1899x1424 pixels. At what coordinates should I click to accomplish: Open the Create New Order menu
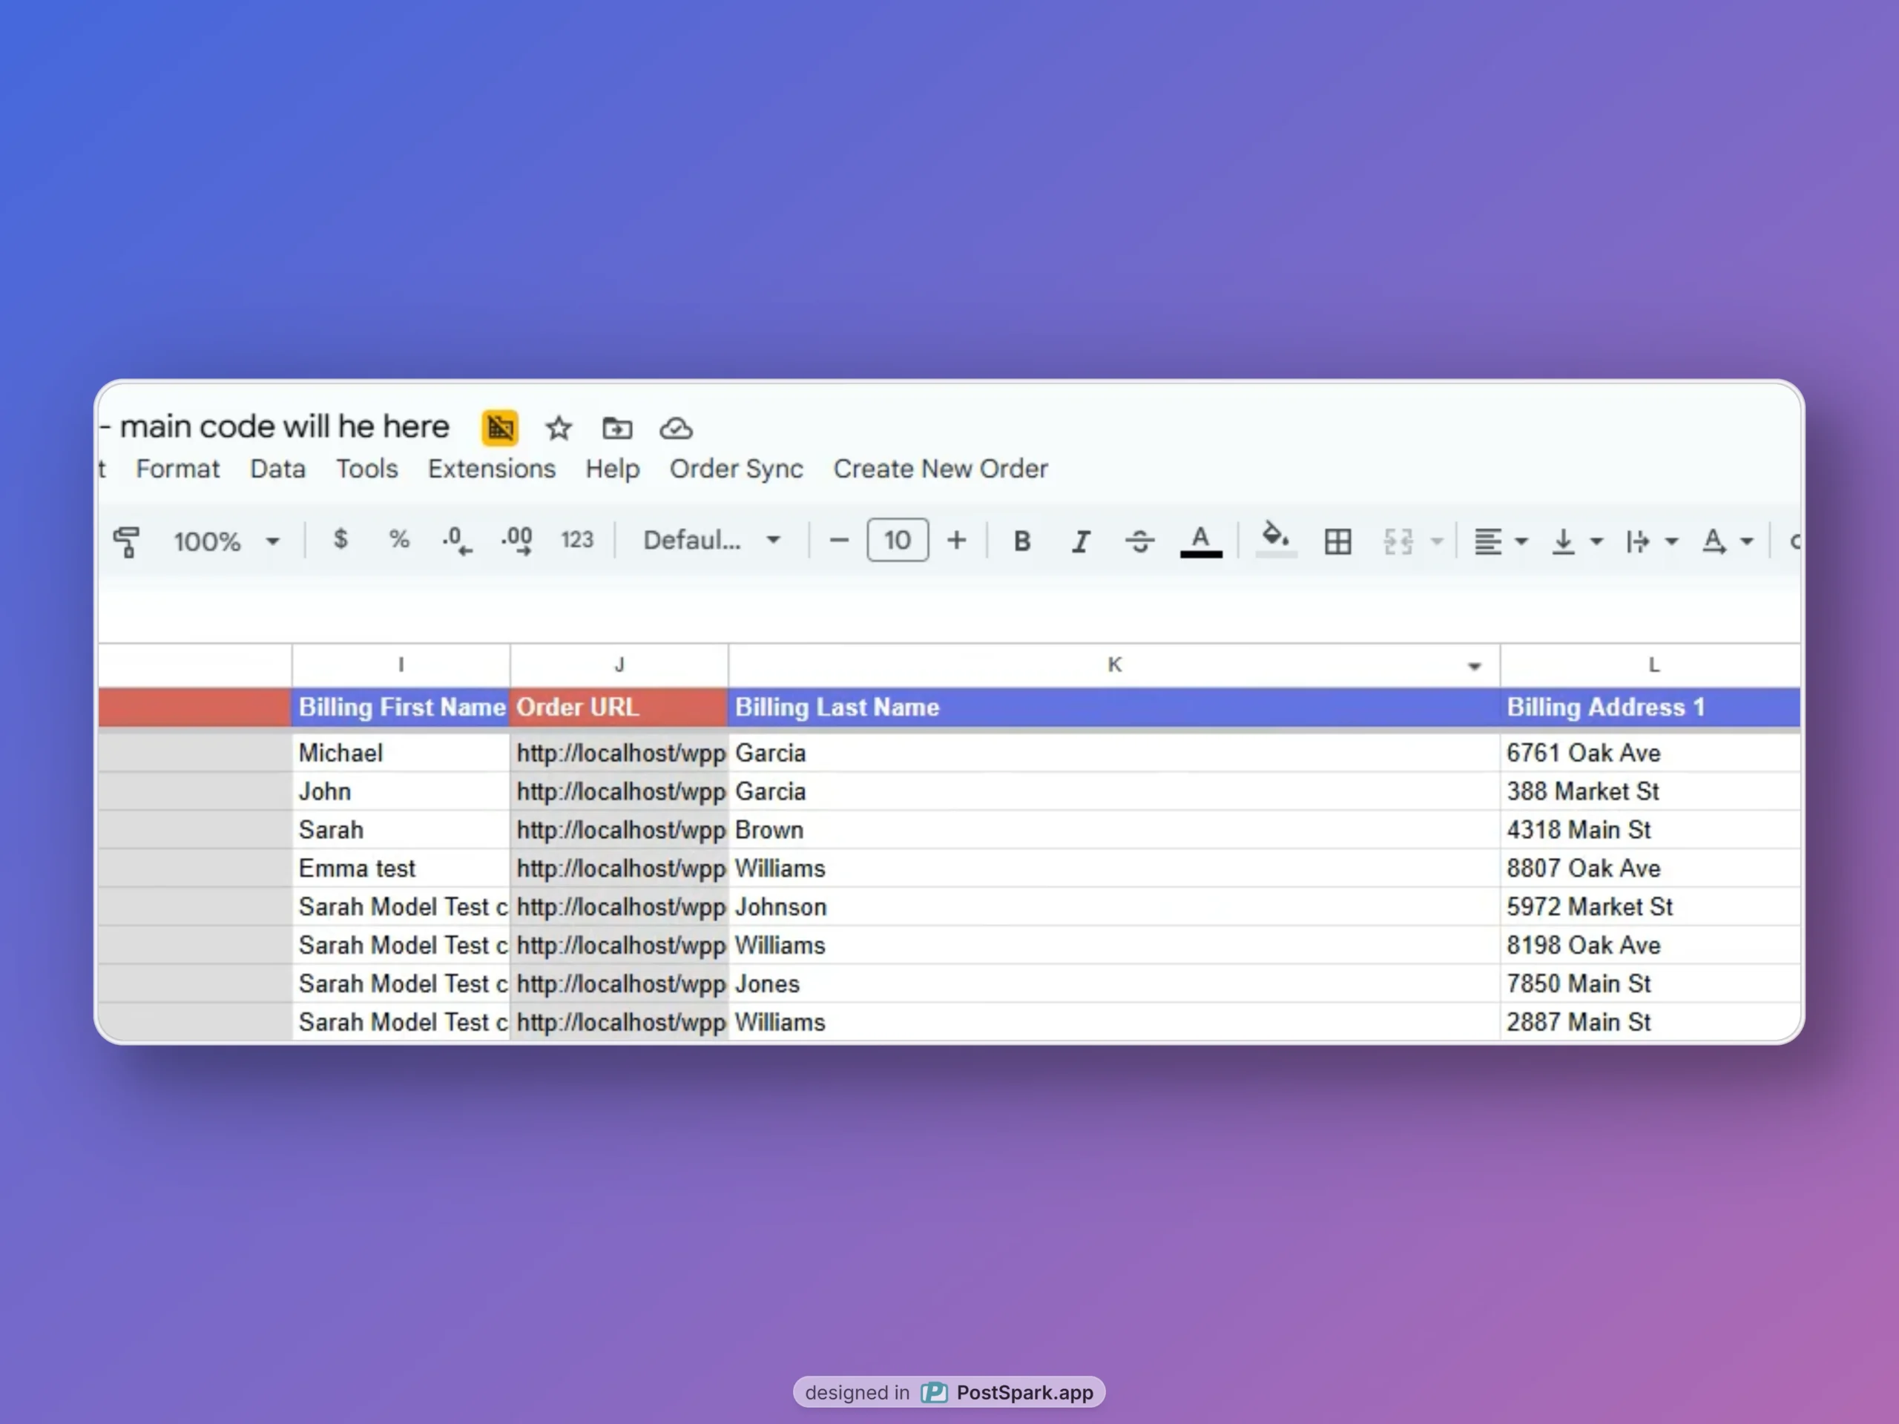[941, 469]
